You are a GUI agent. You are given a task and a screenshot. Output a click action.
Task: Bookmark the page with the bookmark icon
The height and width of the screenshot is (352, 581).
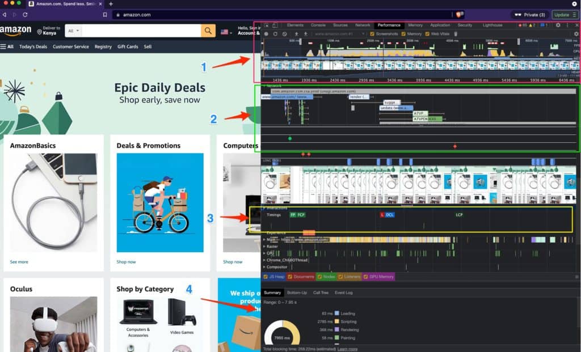(x=105, y=15)
